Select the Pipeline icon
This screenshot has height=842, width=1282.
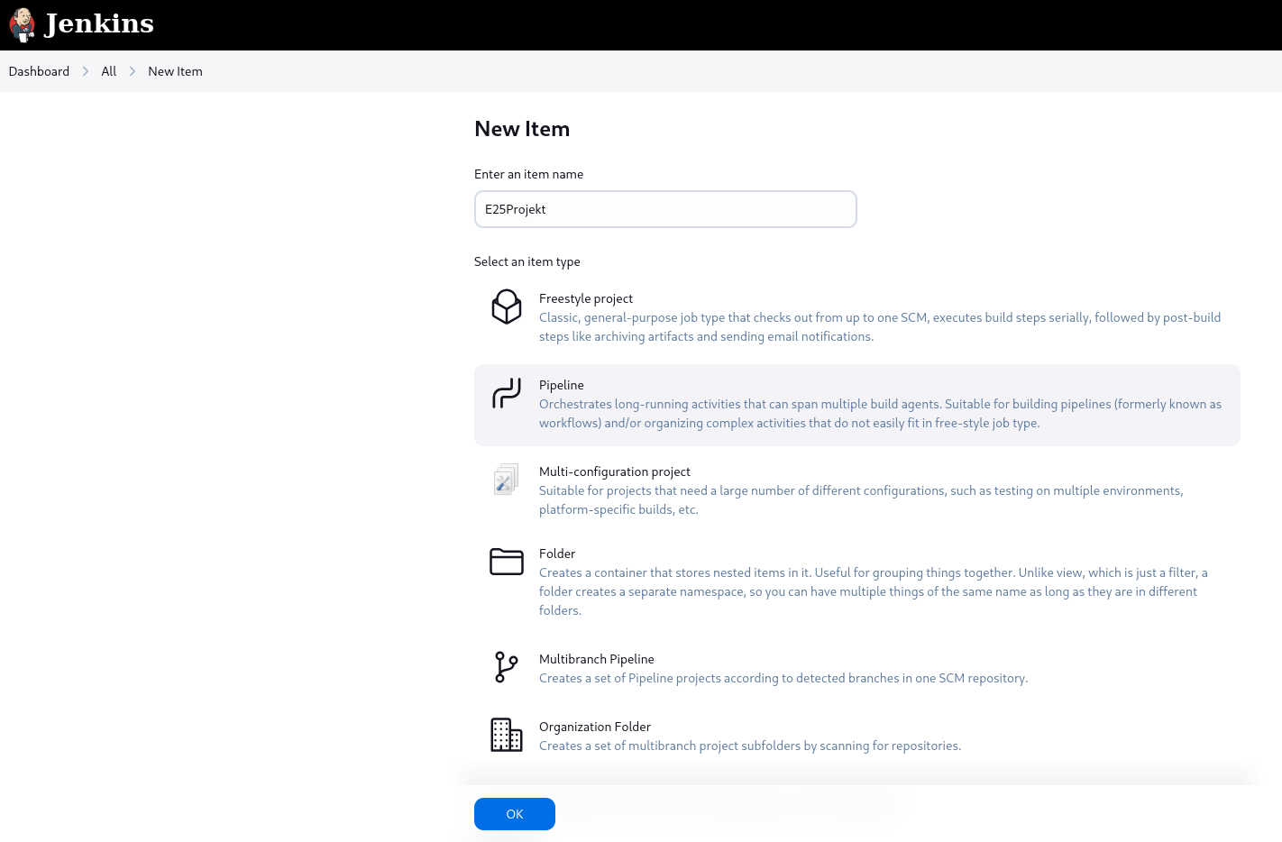(x=507, y=393)
